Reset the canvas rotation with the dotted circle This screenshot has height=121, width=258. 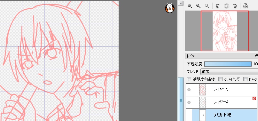[226, 6]
